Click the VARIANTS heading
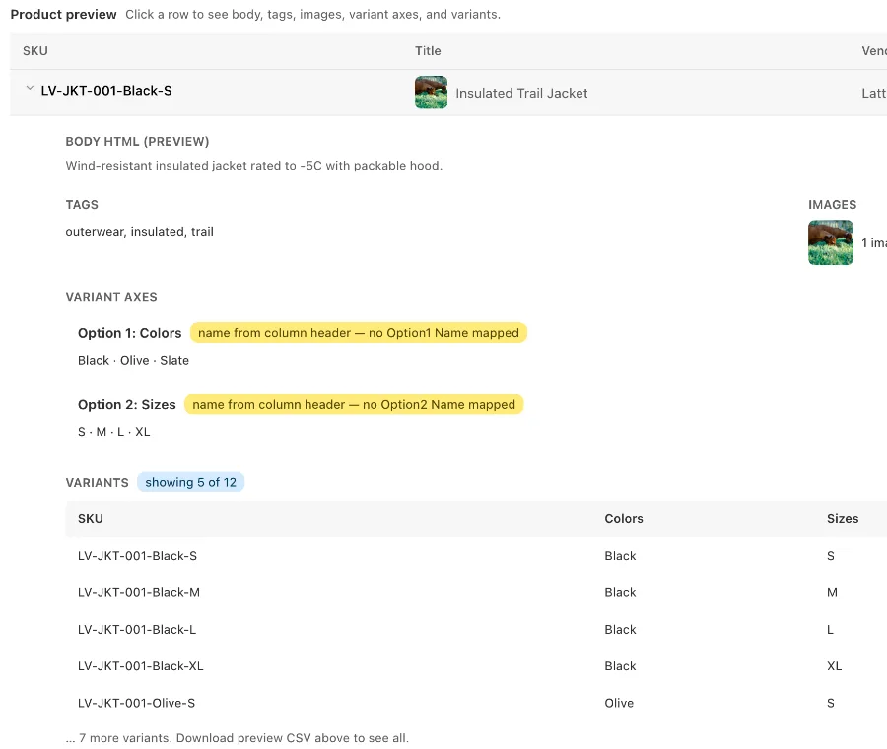 tap(97, 483)
